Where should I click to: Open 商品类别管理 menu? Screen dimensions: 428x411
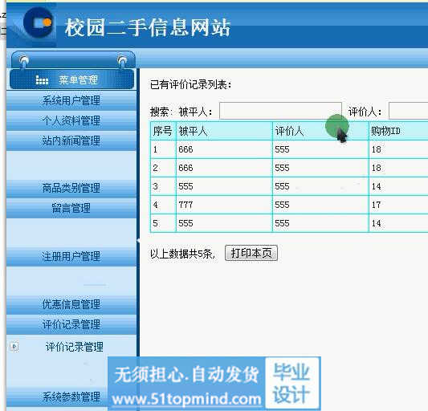71,188
